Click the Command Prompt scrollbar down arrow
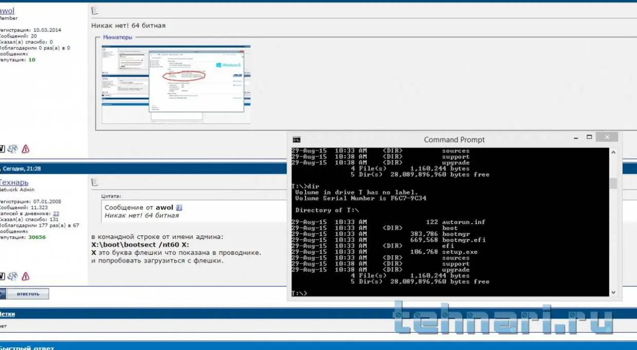Viewport: 637px width, 350px height. click(x=613, y=292)
